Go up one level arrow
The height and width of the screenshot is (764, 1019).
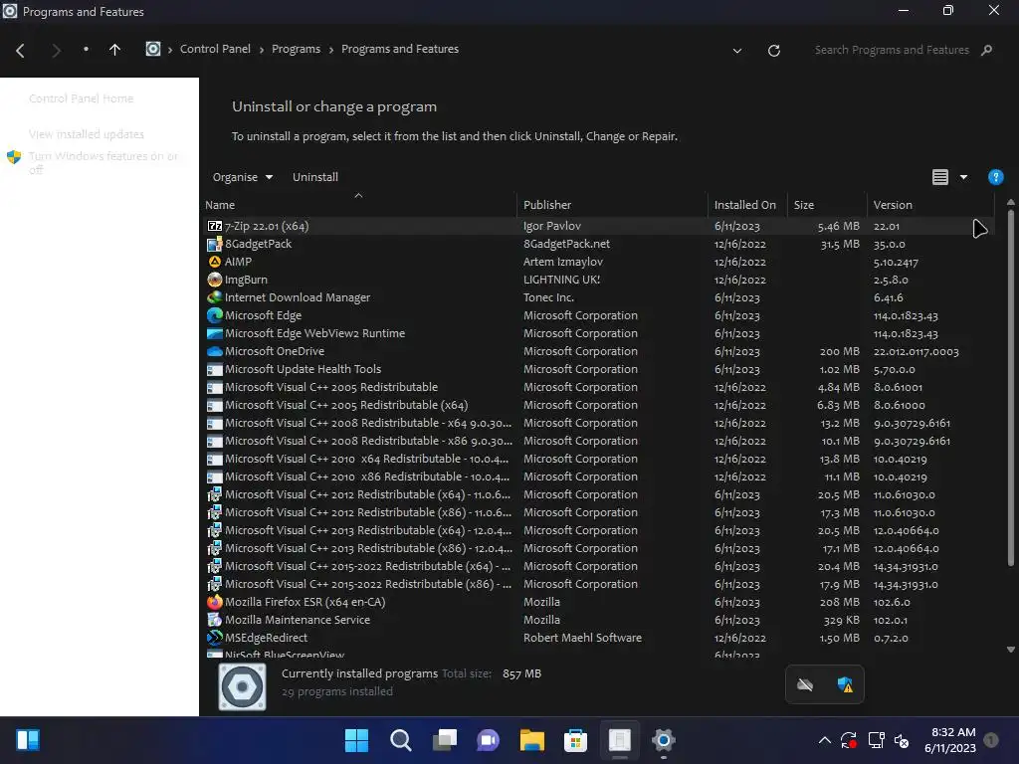point(115,50)
